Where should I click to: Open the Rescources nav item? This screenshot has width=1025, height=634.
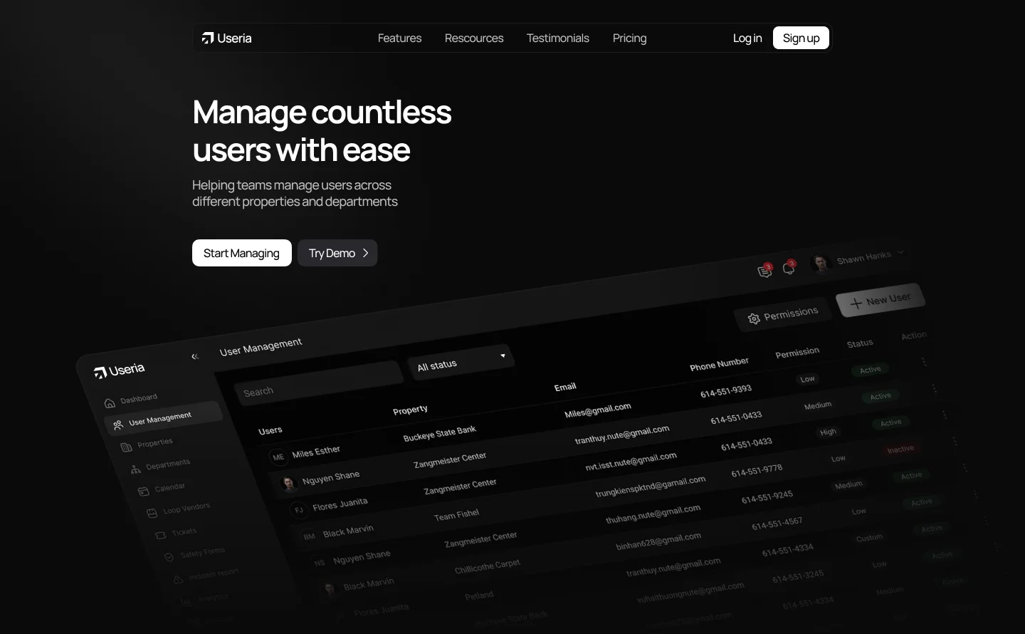click(474, 38)
